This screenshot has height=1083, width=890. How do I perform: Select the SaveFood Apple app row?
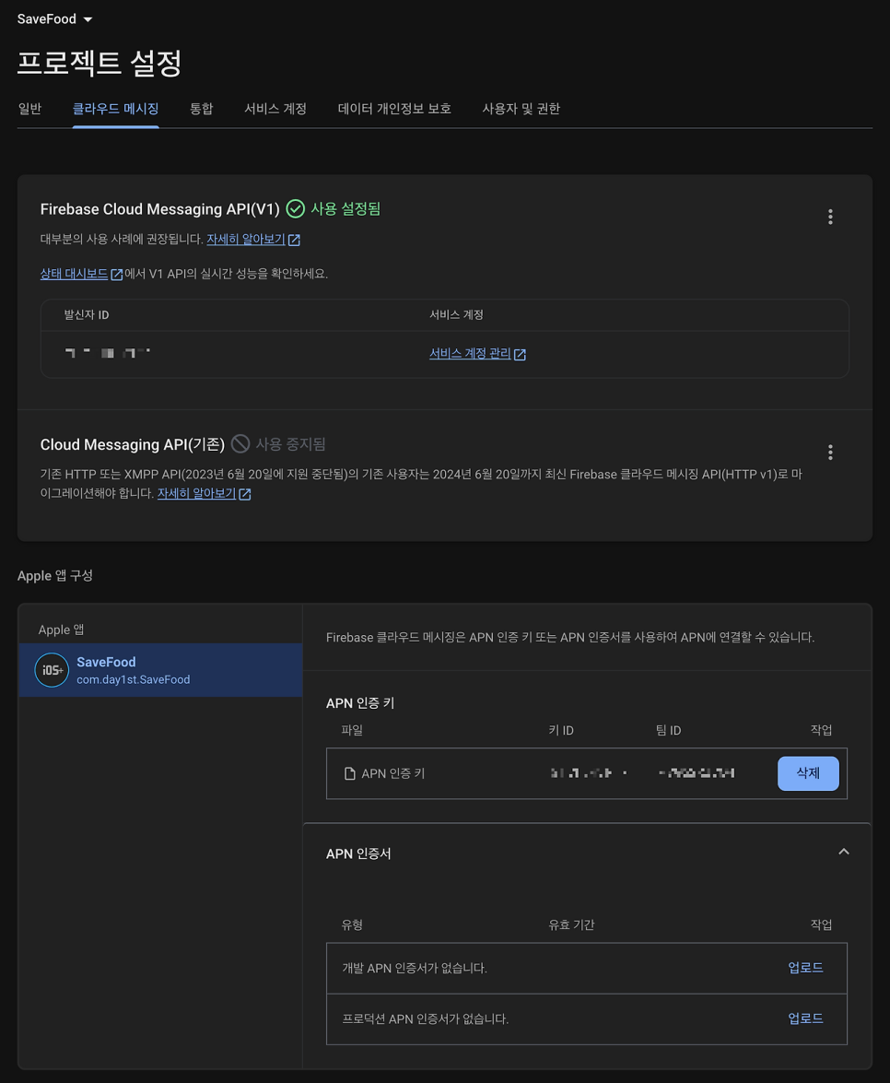click(x=160, y=670)
